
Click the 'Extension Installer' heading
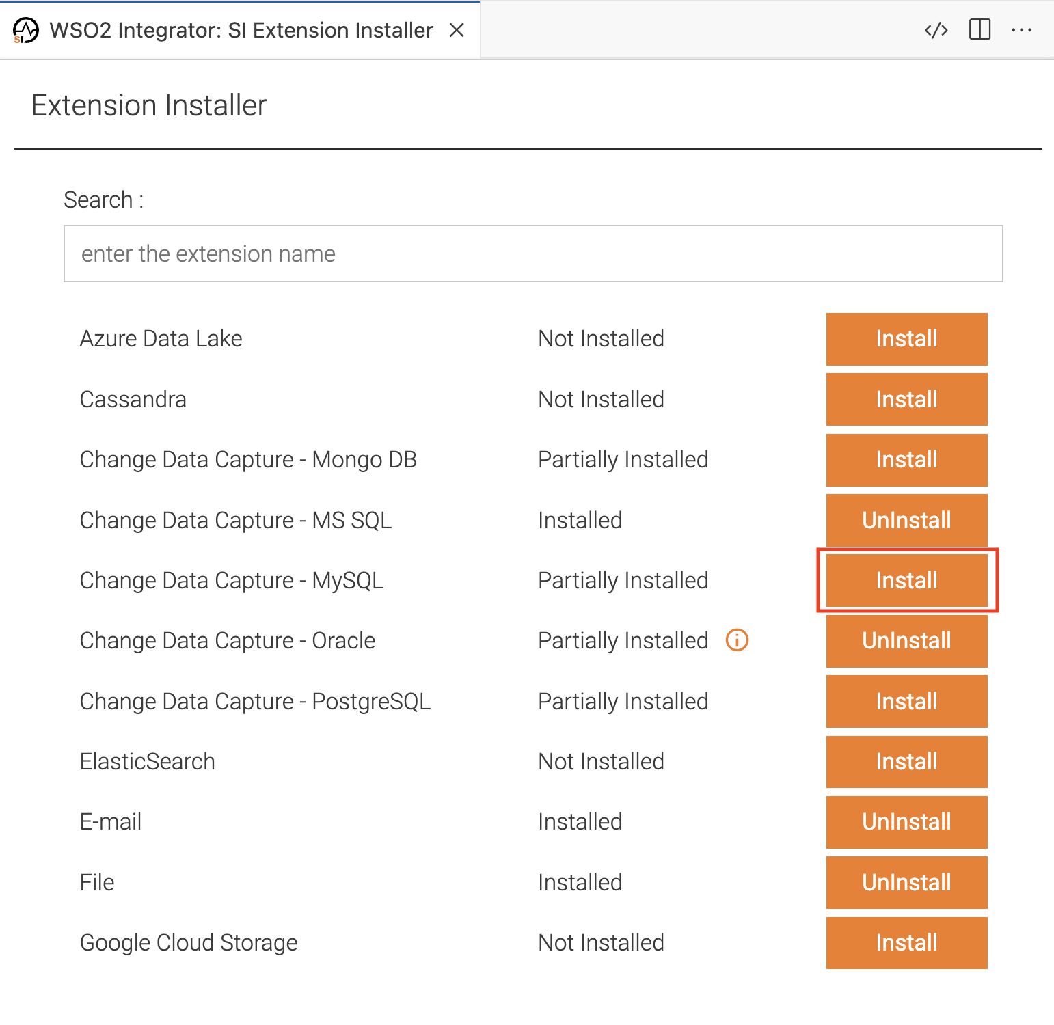click(x=149, y=105)
